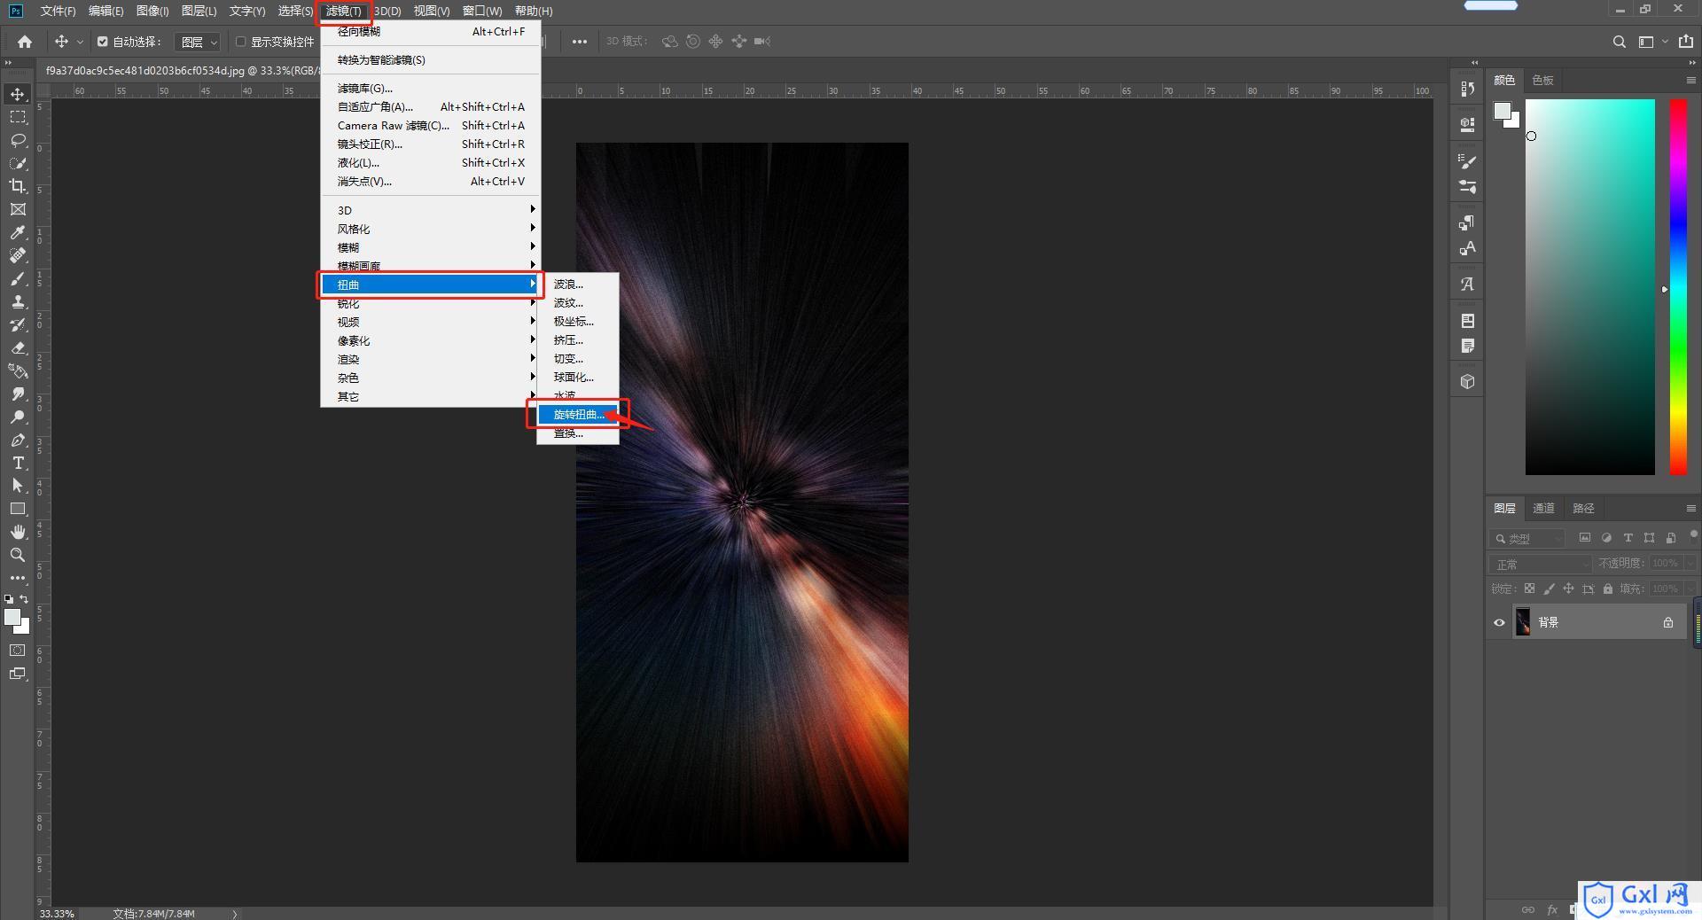Toggle type layer filter icon
Screen dimensions: 1702x920
pos(1628,538)
